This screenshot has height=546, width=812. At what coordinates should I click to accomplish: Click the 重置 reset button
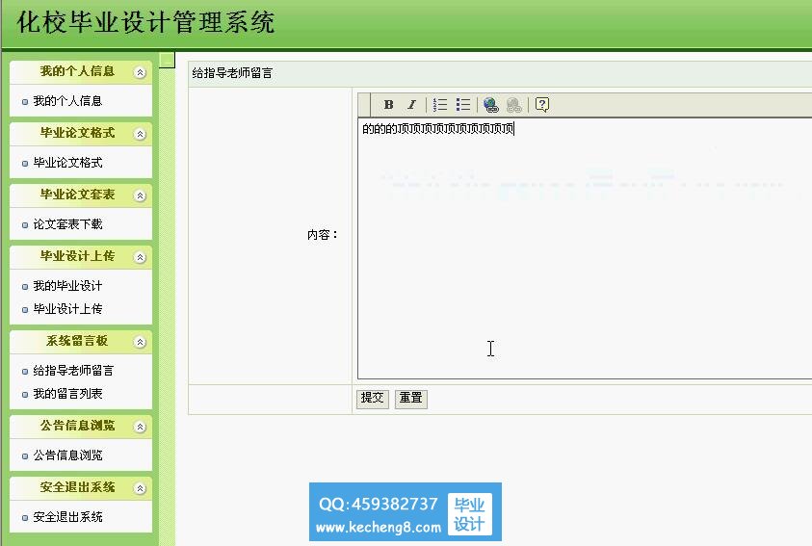click(x=411, y=399)
